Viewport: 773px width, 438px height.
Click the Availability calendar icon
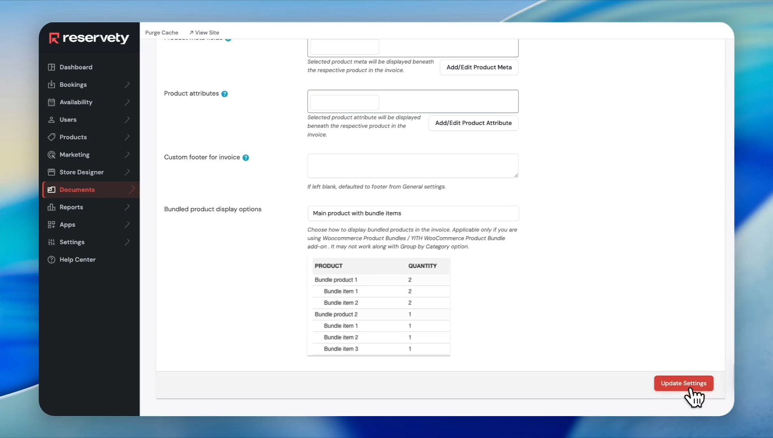52,102
